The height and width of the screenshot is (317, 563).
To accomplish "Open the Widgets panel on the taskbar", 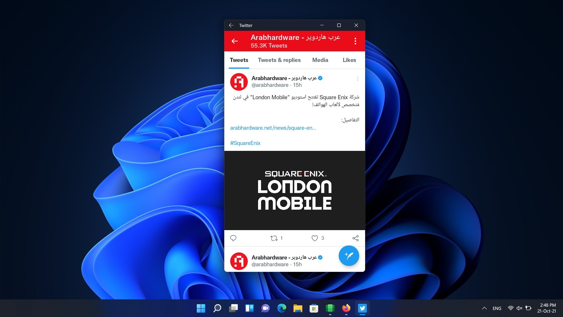I will [x=250, y=308].
